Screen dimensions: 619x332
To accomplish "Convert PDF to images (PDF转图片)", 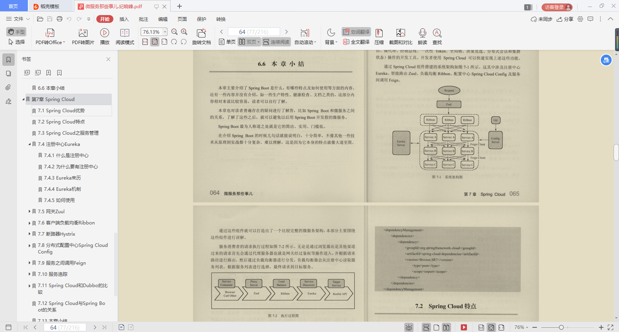I will (x=83, y=37).
